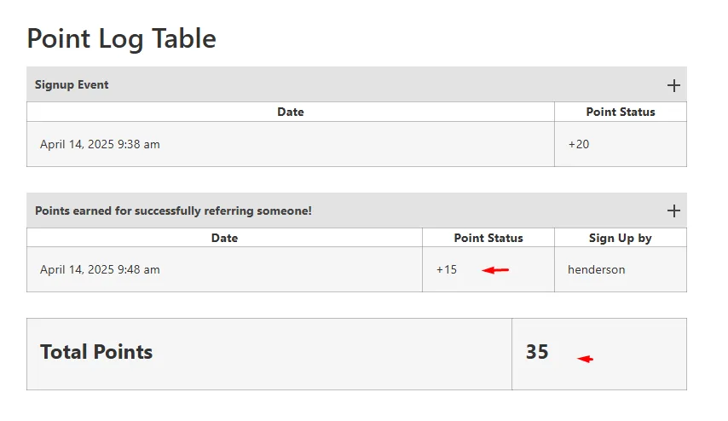Click the +15 referral point value
The width and height of the screenshot is (728, 421).
(447, 269)
